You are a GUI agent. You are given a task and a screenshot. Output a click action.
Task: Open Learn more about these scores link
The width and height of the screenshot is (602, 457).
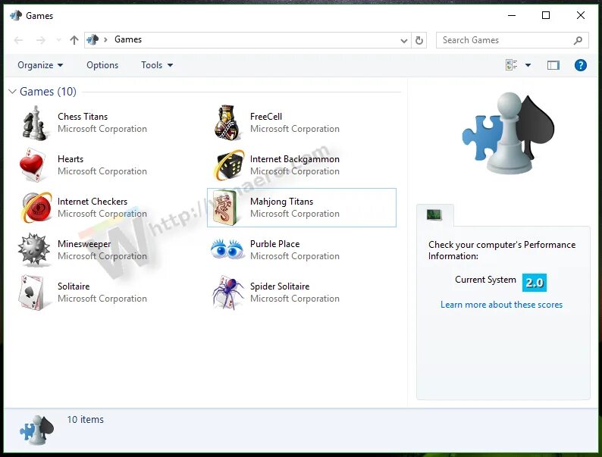(x=501, y=305)
